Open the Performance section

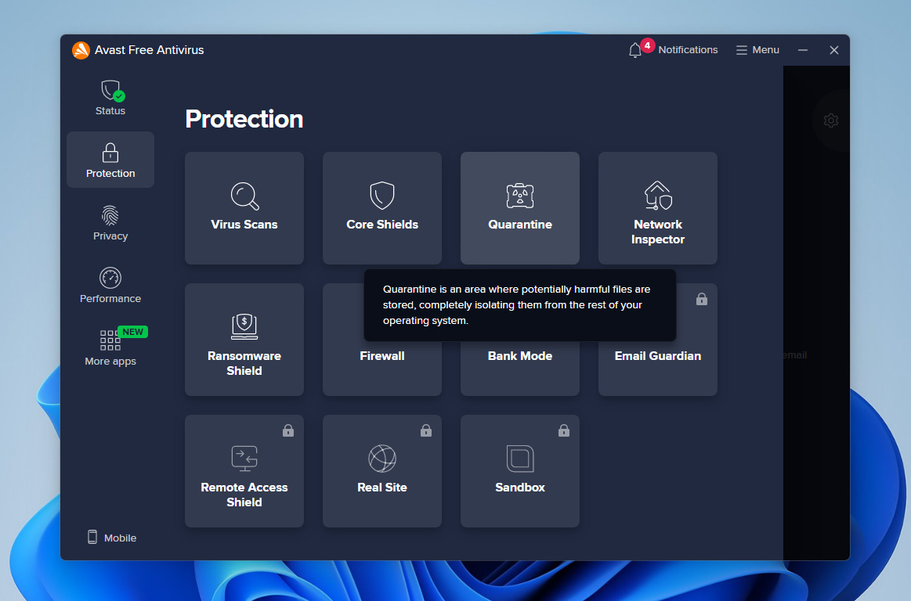coord(110,286)
